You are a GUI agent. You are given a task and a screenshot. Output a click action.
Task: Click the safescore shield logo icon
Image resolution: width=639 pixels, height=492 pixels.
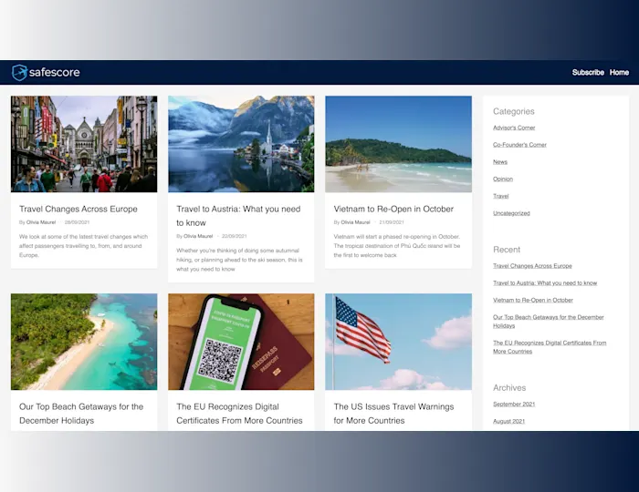[19, 72]
